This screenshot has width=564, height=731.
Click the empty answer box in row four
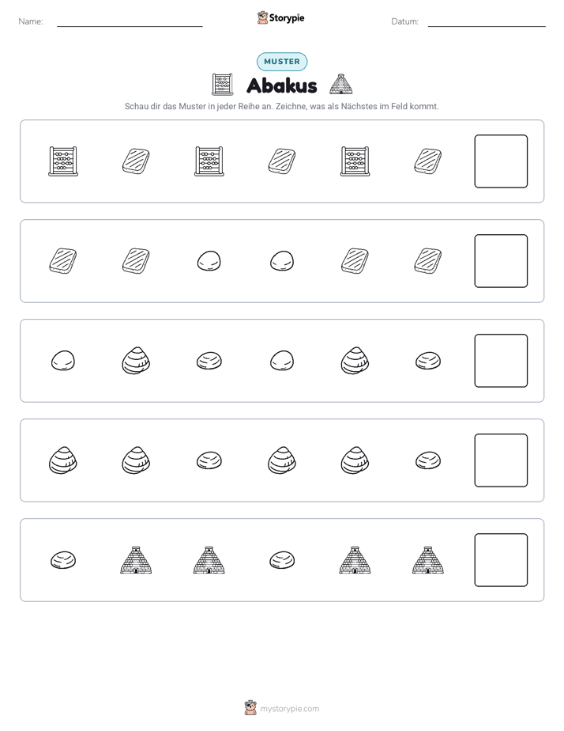[x=501, y=460]
